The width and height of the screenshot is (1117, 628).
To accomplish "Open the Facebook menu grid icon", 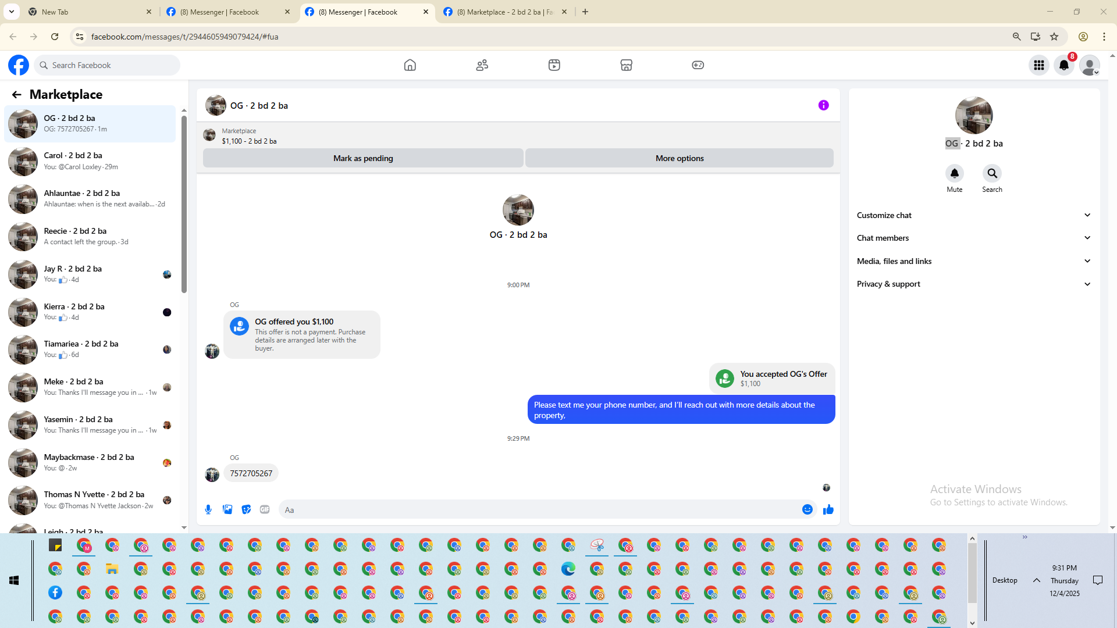I will (x=1038, y=65).
